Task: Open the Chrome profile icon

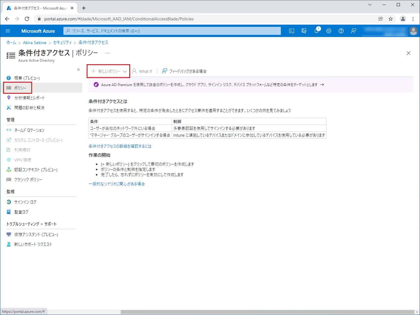Action: tap(403, 19)
